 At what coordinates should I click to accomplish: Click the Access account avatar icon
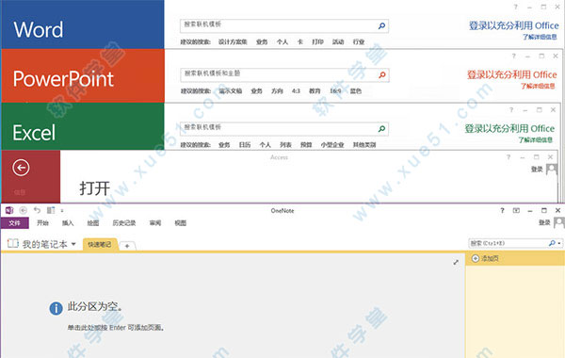point(552,169)
